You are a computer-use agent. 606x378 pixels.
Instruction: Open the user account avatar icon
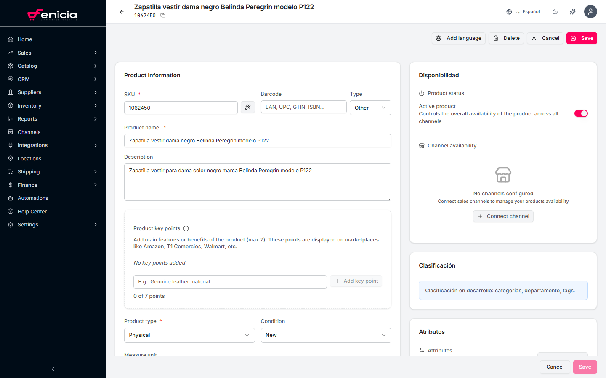(590, 12)
